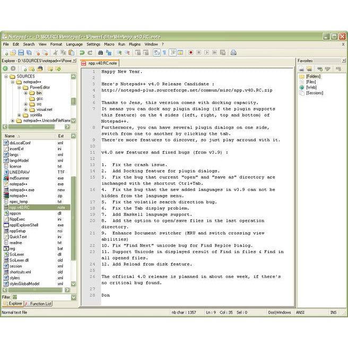Image resolution: width=348 pixels, height=348 pixels.
Task: Expand the src folder node
Action: tap(26, 104)
